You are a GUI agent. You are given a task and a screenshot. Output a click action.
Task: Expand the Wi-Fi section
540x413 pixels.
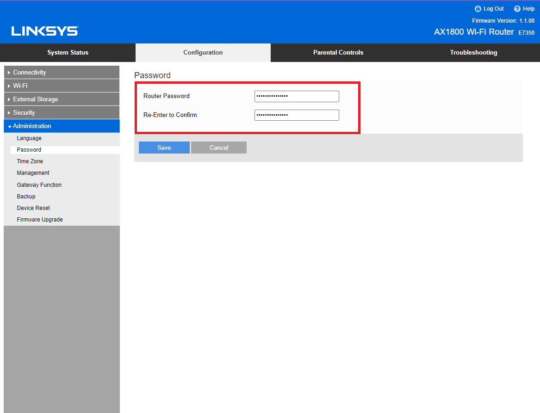pyautogui.click(x=62, y=86)
